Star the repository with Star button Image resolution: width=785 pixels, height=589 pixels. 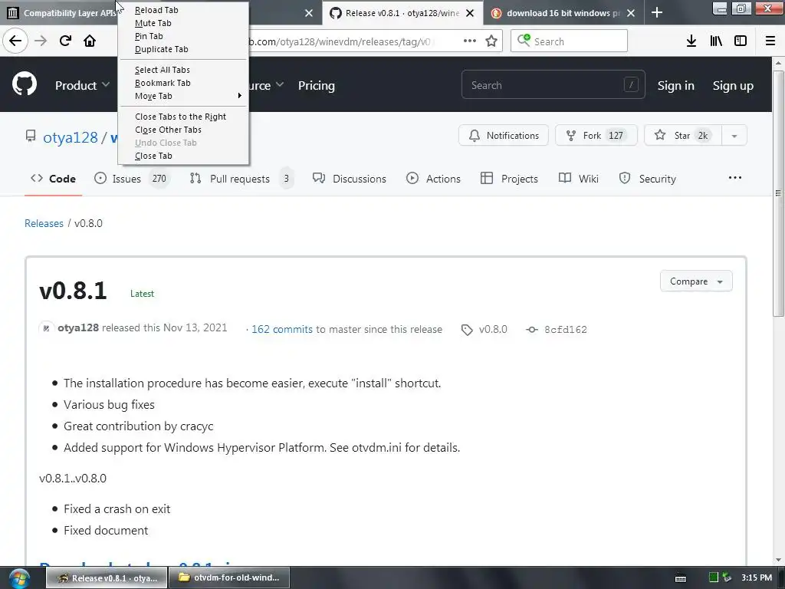click(x=683, y=135)
